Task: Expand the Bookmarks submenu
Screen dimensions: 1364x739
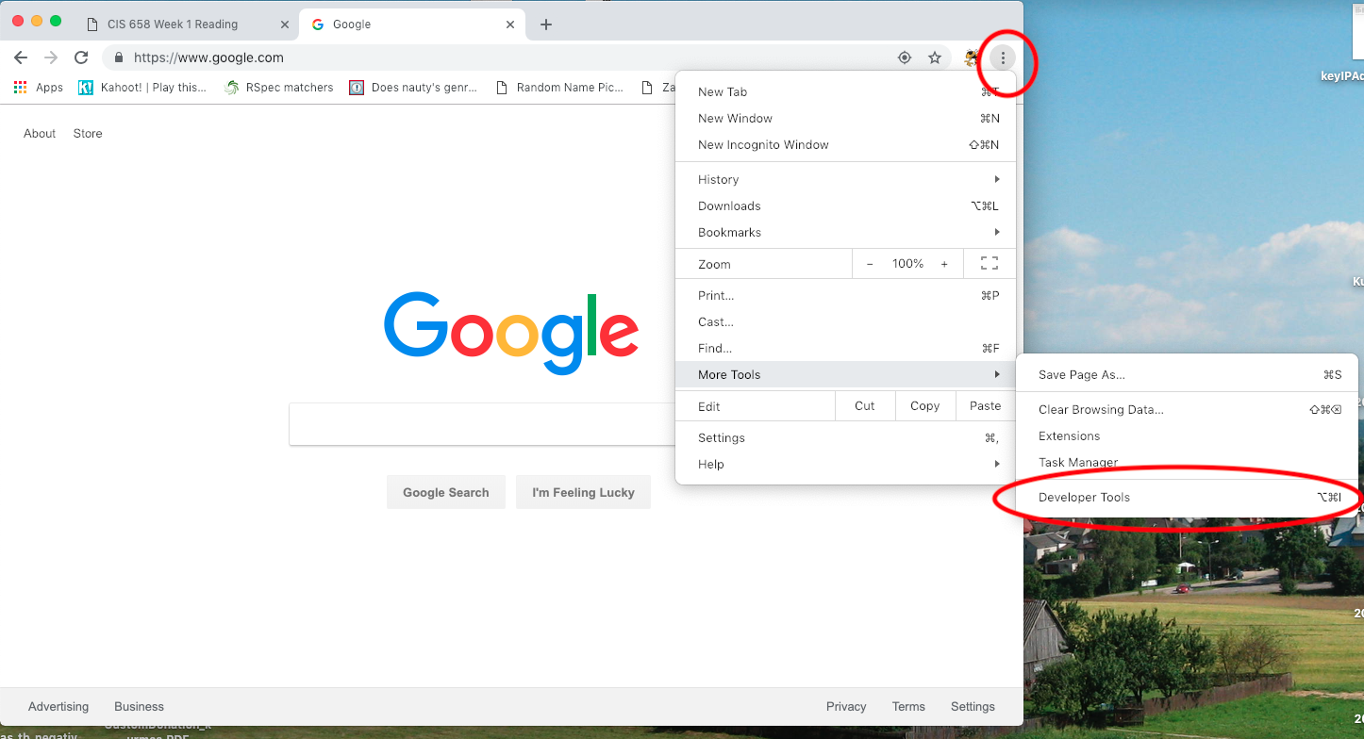Action: 846,232
